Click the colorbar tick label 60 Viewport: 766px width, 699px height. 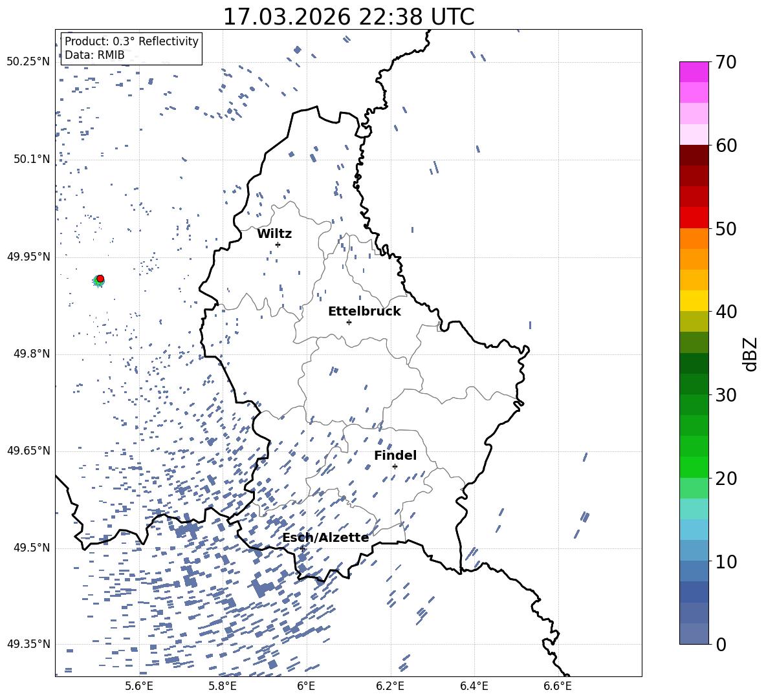pyautogui.click(x=726, y=145)
